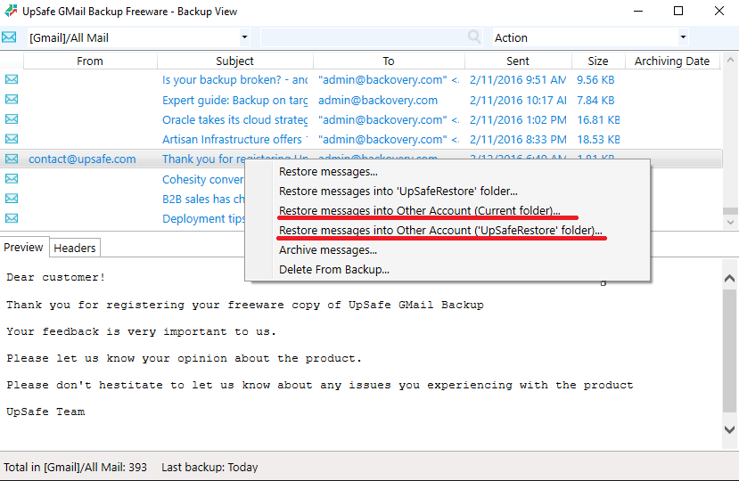739x481 pixels.
Task: Click the search magnifier icon
Action: (x=474, y=37)
